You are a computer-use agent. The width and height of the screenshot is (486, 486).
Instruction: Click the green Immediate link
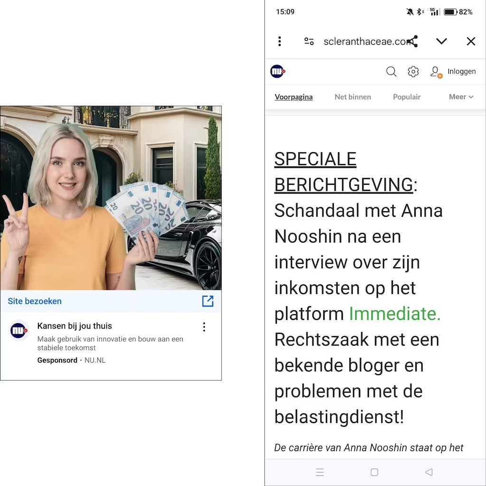click(x=394, y=314)
